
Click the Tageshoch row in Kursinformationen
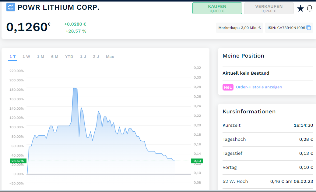[x=268, y=139]
